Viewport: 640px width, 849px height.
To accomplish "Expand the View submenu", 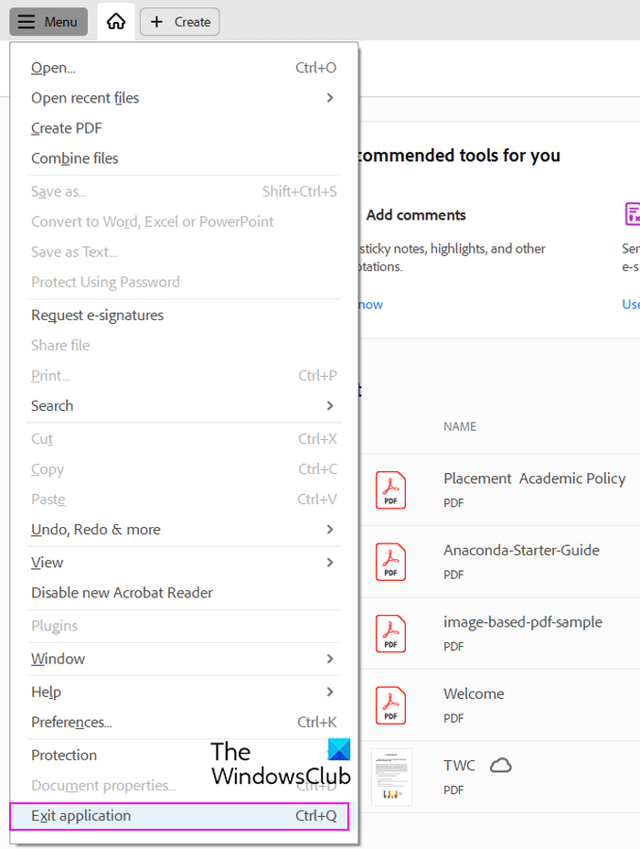I will [183, 563].
